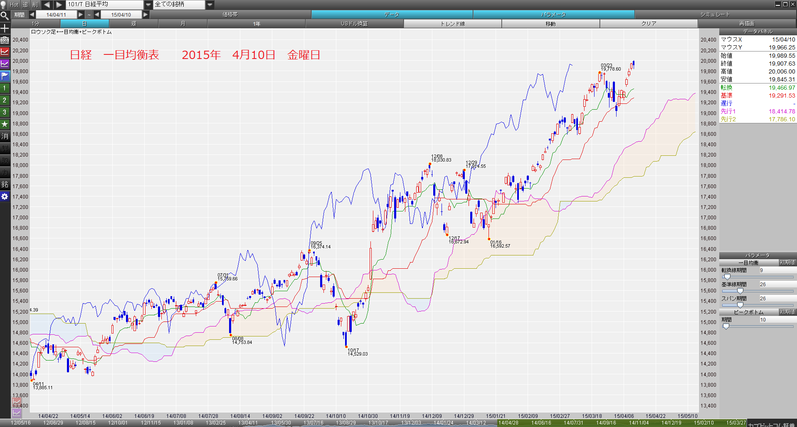This screenshot has width=797, height=427.
Task: Reset ピークボトム parameters with 初期値
Action: coord(787,312)
